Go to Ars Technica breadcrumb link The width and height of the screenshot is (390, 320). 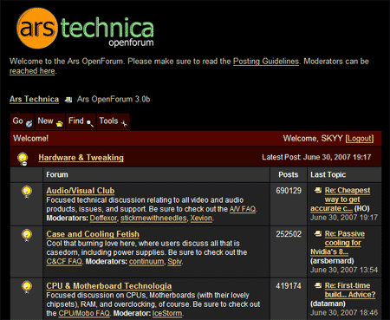tap(34, 99)
